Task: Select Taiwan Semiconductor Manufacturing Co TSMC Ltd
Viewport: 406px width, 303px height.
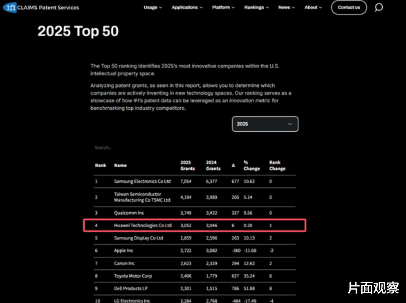Action: pyautogui.click(x=142, y=197)
